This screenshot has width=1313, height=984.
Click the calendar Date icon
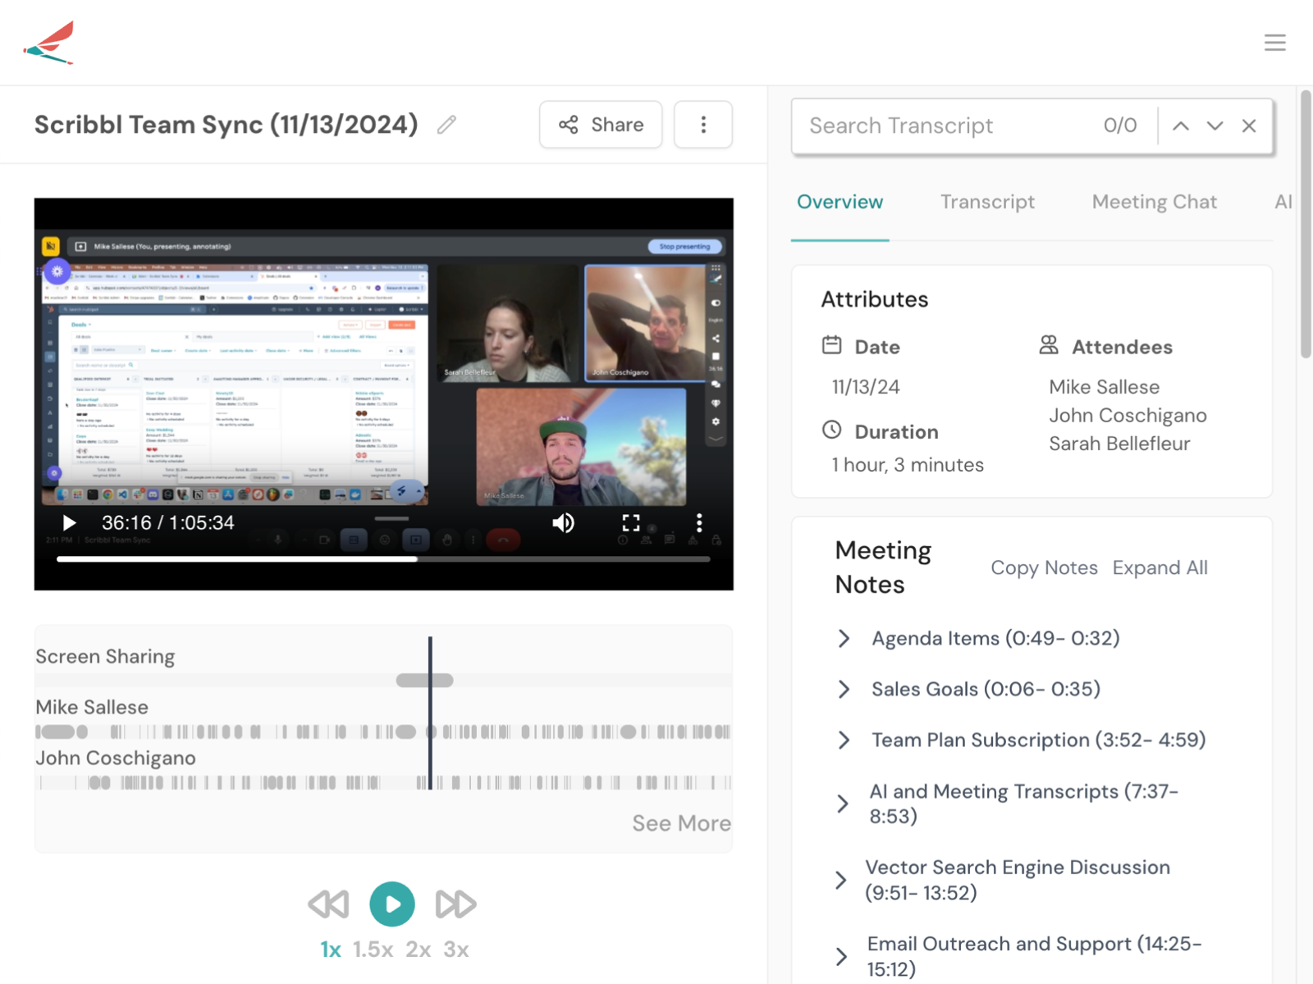coord(832,345)
